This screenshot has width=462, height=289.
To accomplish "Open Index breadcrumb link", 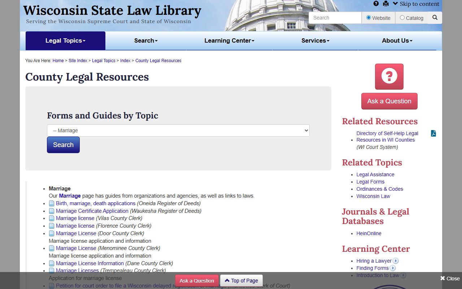I will click(125, 61).
